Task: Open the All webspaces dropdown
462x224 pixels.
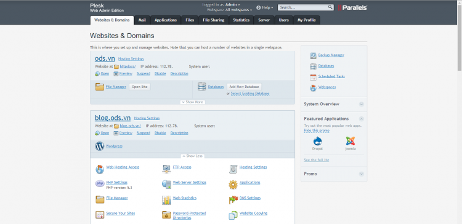Action: coord(238,10)
